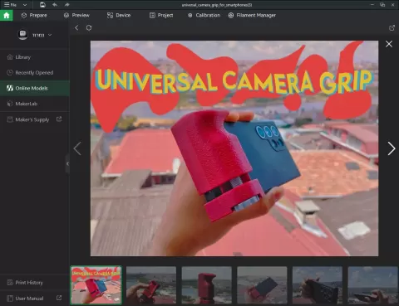Click the Online Models icon
Image resolution: width=399 pixels, height=306 pixels.
point(10,88)
